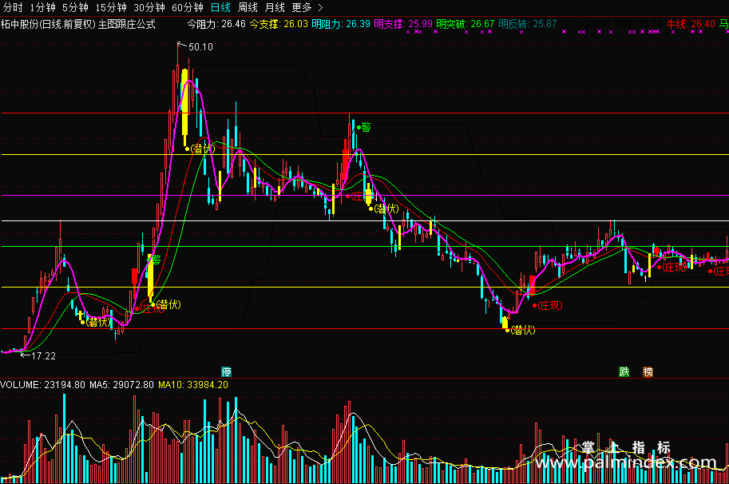Click the 明支撑: 25.99 value

coord(403,24)
